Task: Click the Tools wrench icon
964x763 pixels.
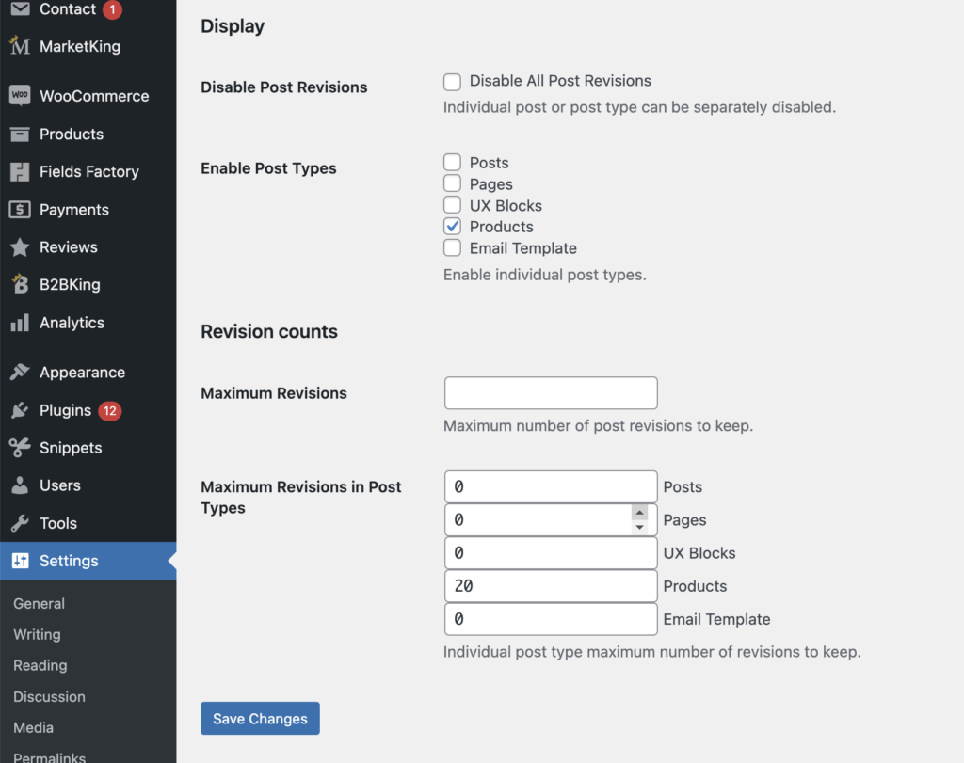Action: click(x=20, y=523)
